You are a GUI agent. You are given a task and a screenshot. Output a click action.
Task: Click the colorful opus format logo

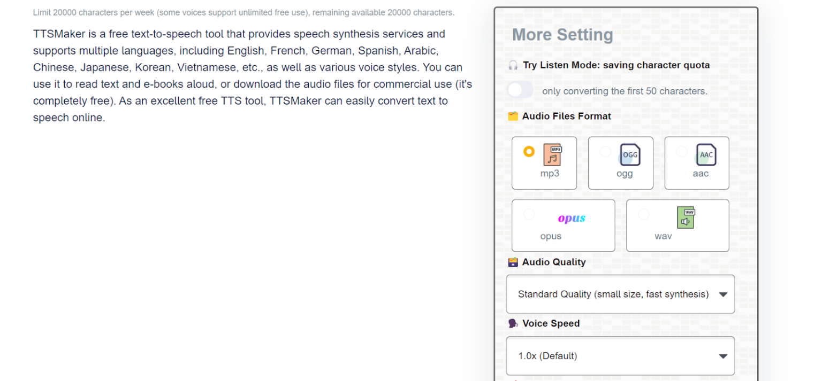point(572,218)
